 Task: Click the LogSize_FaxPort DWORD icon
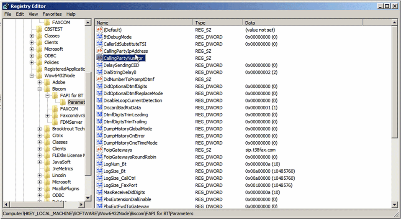(100, 185)
